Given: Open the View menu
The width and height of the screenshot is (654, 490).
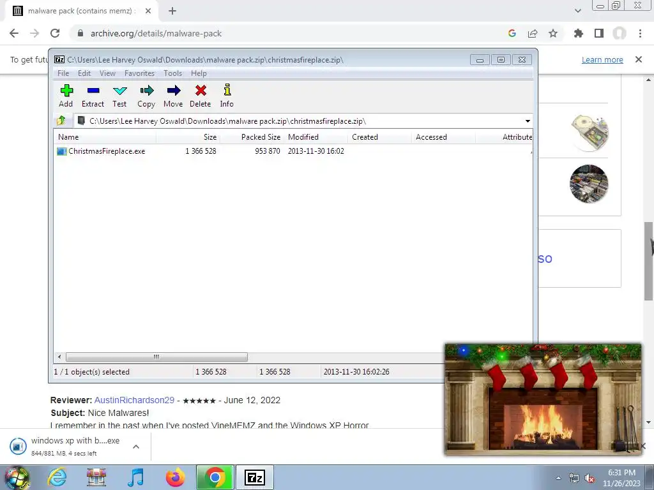Looking at the screenshot, I should [x=107, y=73].
